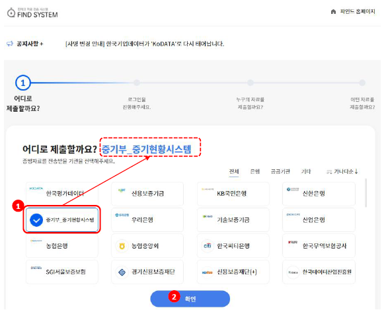Switch to the 공공기관 filter tab
Image resolution: width=384 pixels, height=318 pixels.
280,171
